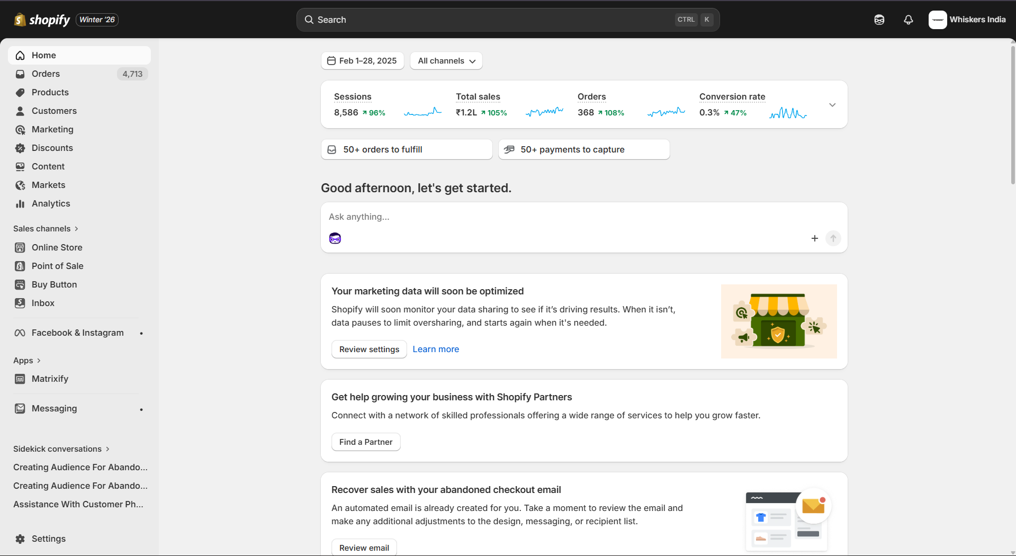Screen dimensions: 1016x556
Task: Click Find a Partner button
Action: 366,442
